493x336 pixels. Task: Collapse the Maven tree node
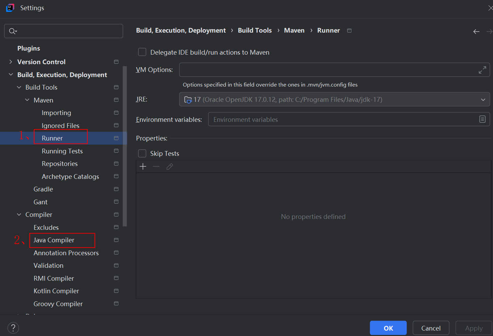(27, 100)
